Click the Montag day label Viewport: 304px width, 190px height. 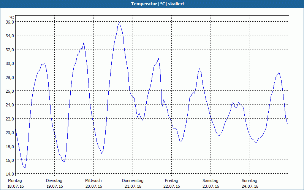pos(15,181)
